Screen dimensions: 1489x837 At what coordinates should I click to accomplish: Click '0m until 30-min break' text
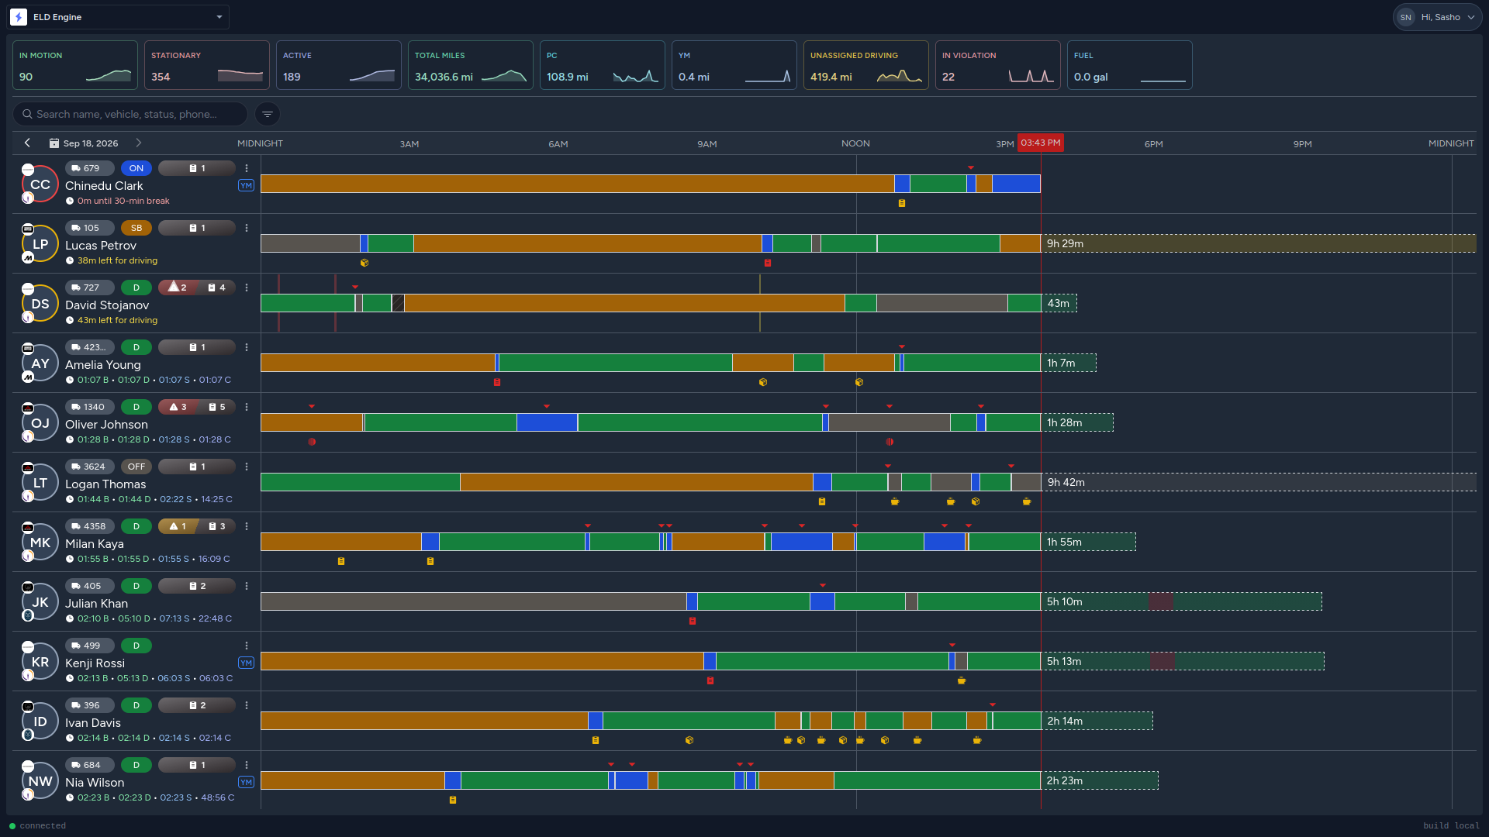pyautogui.click(x=123, y=201)
